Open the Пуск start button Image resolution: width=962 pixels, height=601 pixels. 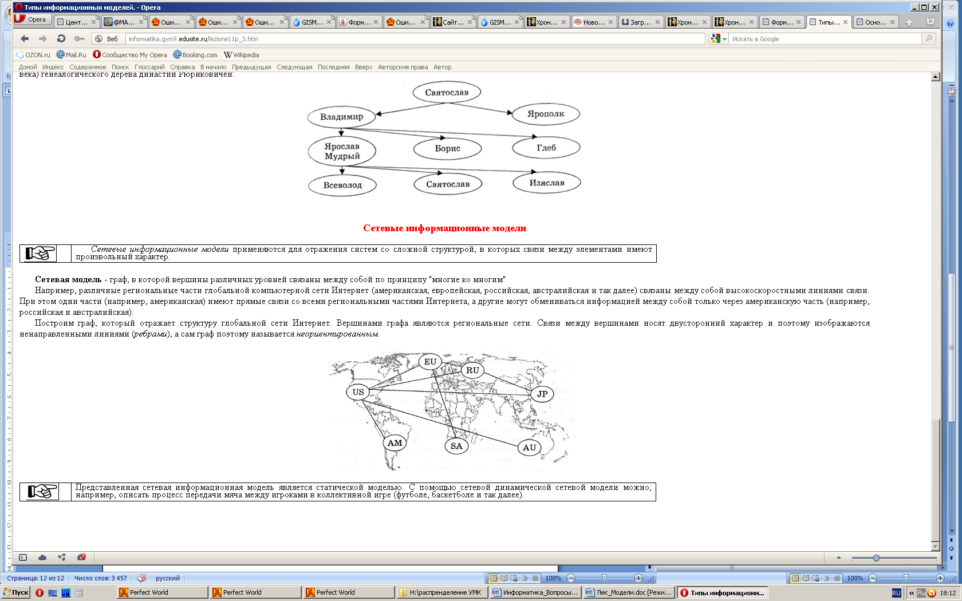15,593
